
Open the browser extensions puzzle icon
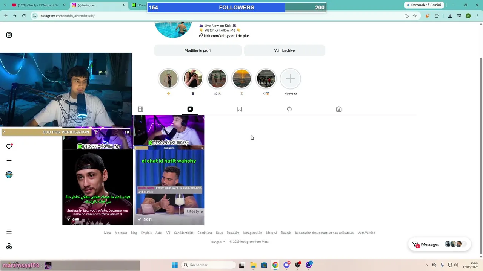point(437,16)
